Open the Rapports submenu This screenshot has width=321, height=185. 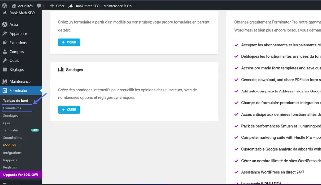tap(10, 160)
